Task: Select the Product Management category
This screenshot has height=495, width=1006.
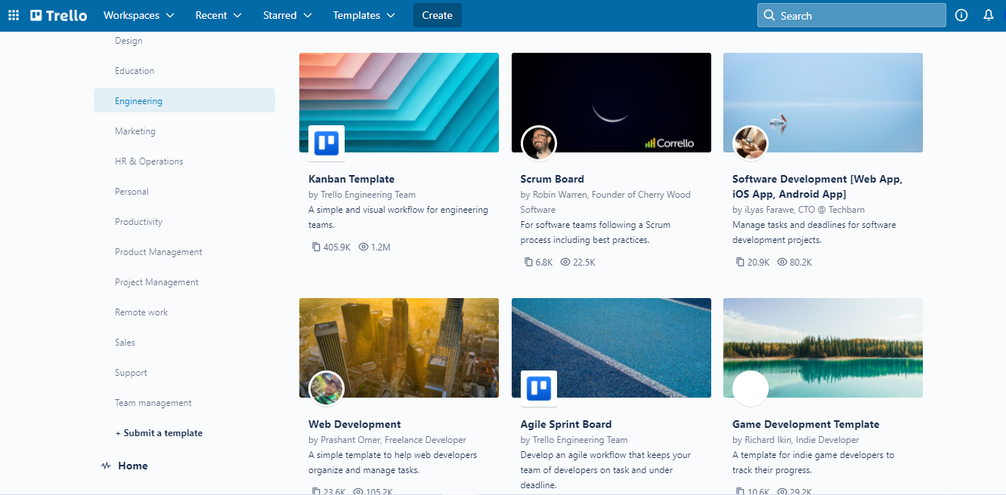Action: (x=159, y=252)
